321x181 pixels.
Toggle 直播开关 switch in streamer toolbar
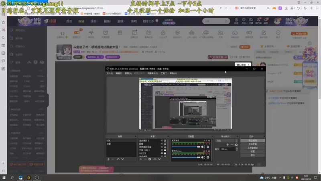coord(77,33)
